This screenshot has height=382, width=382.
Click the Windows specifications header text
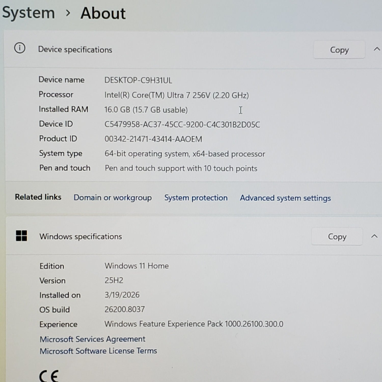click(80, 237)
